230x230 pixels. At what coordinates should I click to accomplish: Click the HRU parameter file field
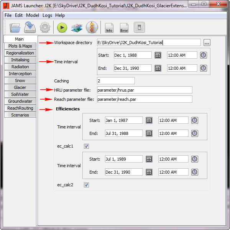144,90
